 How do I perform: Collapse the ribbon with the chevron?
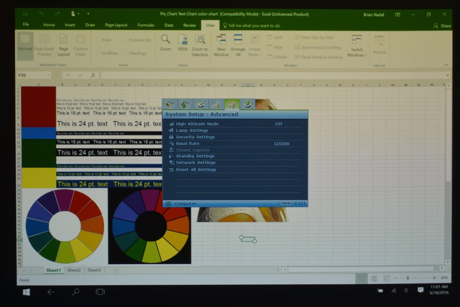point(446,65)
